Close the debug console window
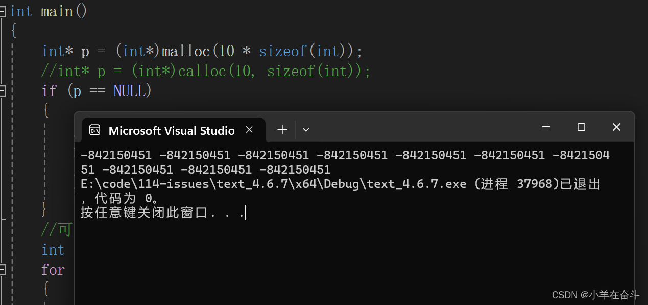648x305 pixels. point(616,127)
